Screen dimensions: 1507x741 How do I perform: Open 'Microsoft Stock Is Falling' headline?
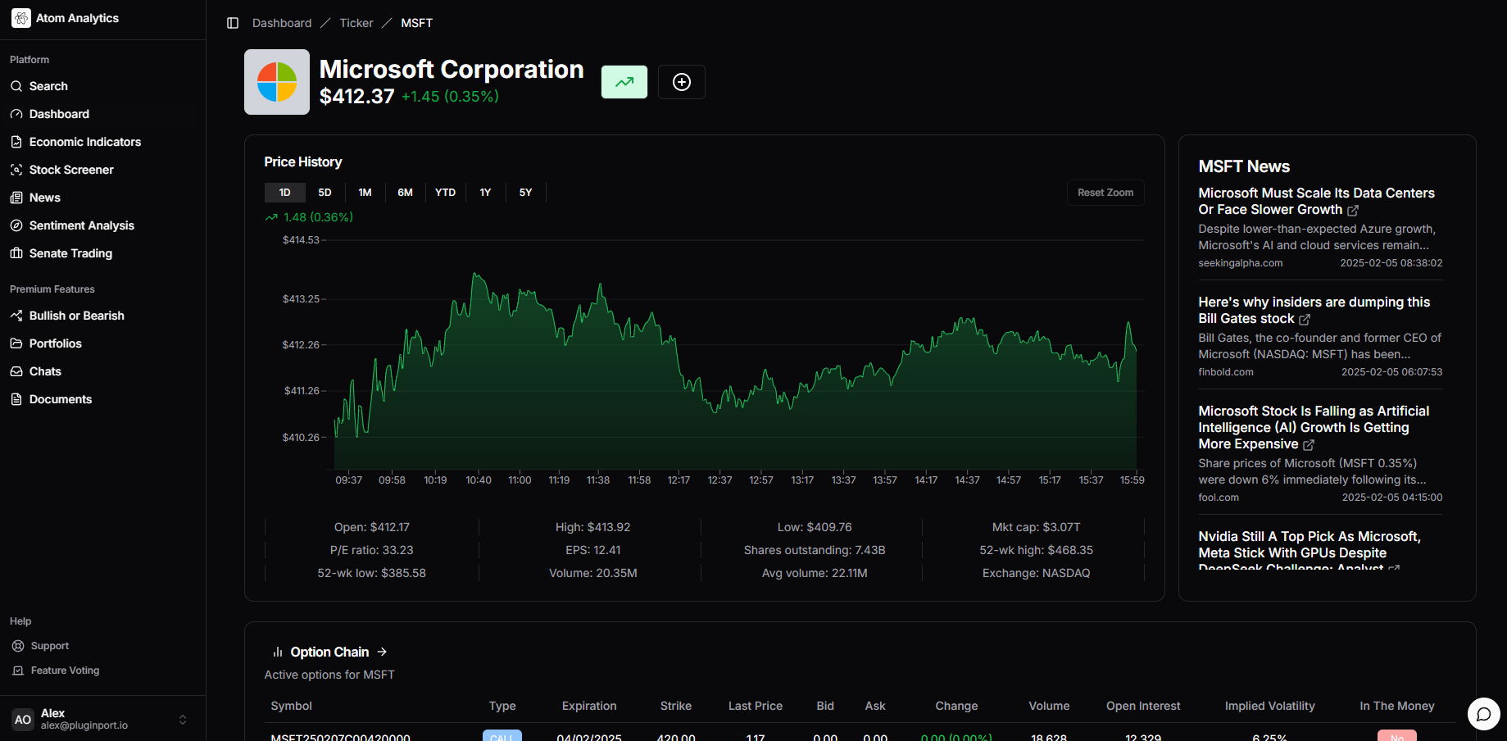pyautogui.click(x=1314, y=428)
